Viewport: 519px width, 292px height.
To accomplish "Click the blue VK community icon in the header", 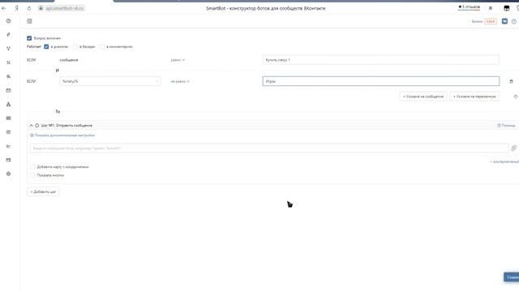I will pos(504,21).
